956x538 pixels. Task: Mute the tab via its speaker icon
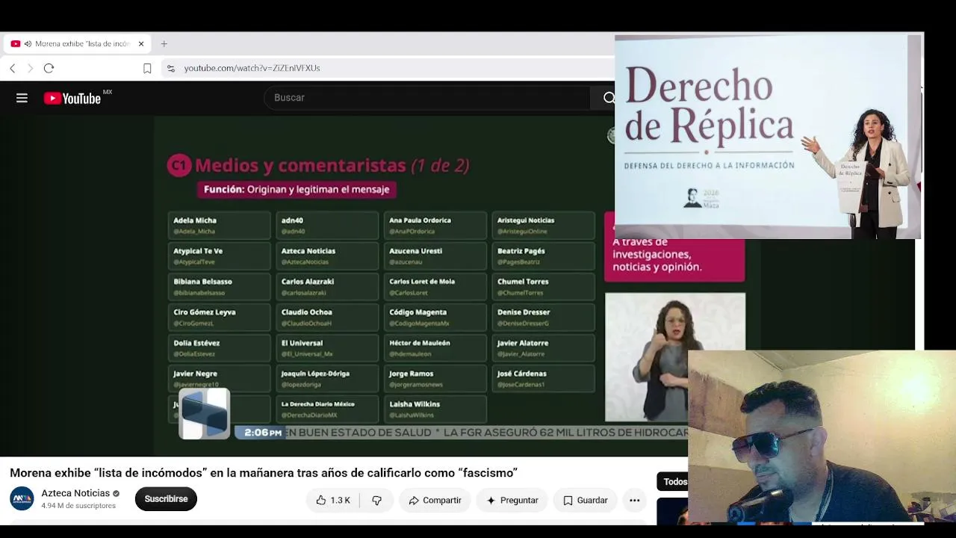click(28, 44)
